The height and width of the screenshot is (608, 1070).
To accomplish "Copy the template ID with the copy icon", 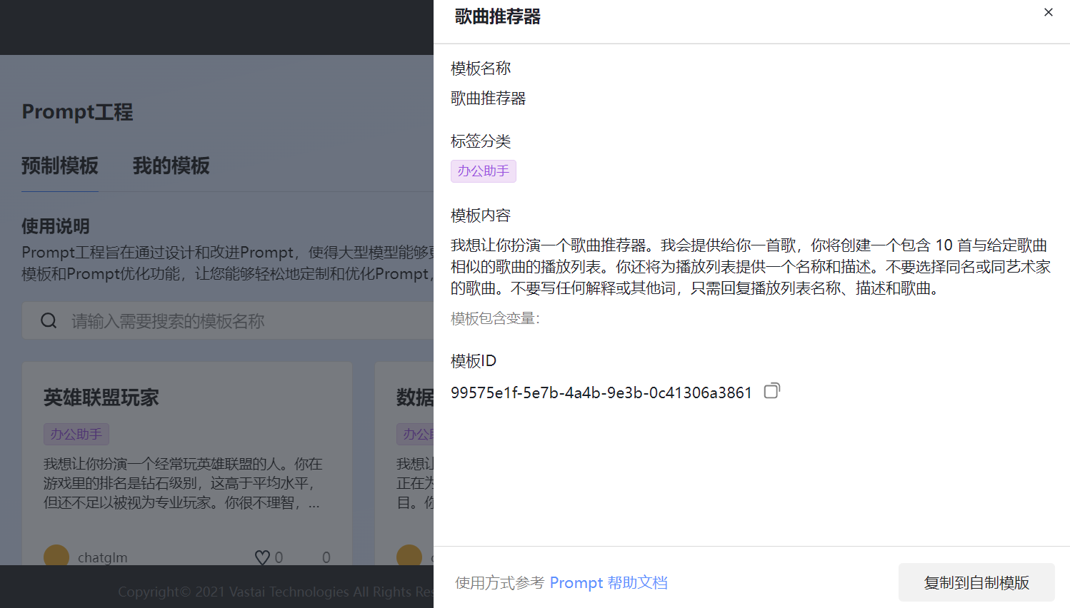I will tap(772, 390).
